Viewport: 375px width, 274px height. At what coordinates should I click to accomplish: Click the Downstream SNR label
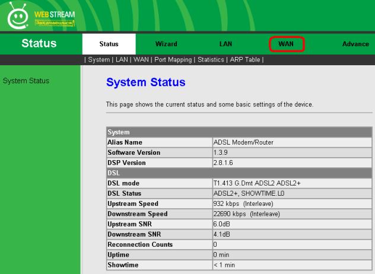click(134, 234)
